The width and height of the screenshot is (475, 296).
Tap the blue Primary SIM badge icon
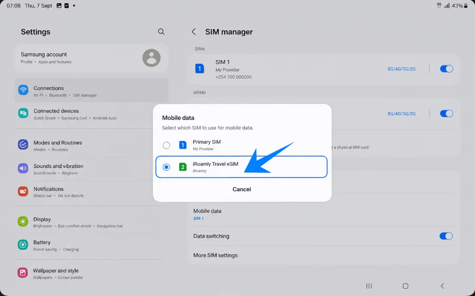182,145
